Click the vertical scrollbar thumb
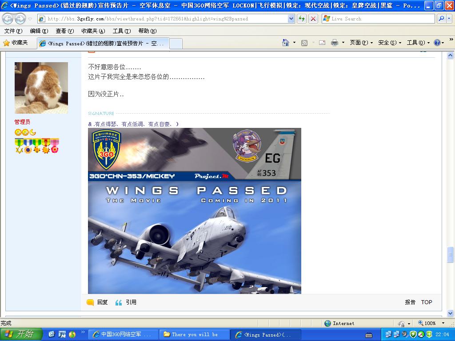 pos(451,254)
